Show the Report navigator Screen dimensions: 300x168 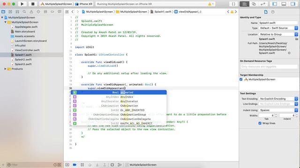tap(60, 12)
